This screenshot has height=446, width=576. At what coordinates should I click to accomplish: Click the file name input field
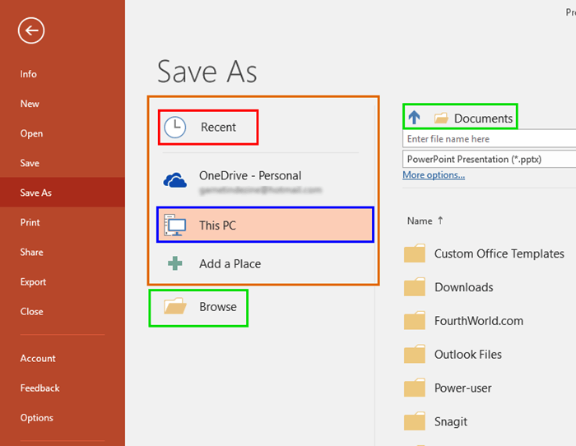pos(489,139)
